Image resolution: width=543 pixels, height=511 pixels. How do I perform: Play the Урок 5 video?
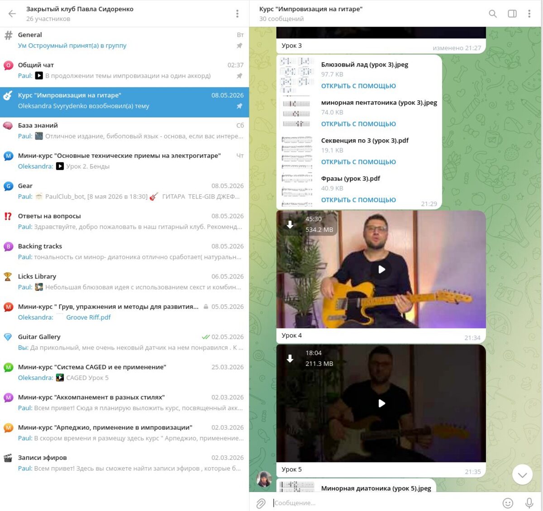coord(381,403)
